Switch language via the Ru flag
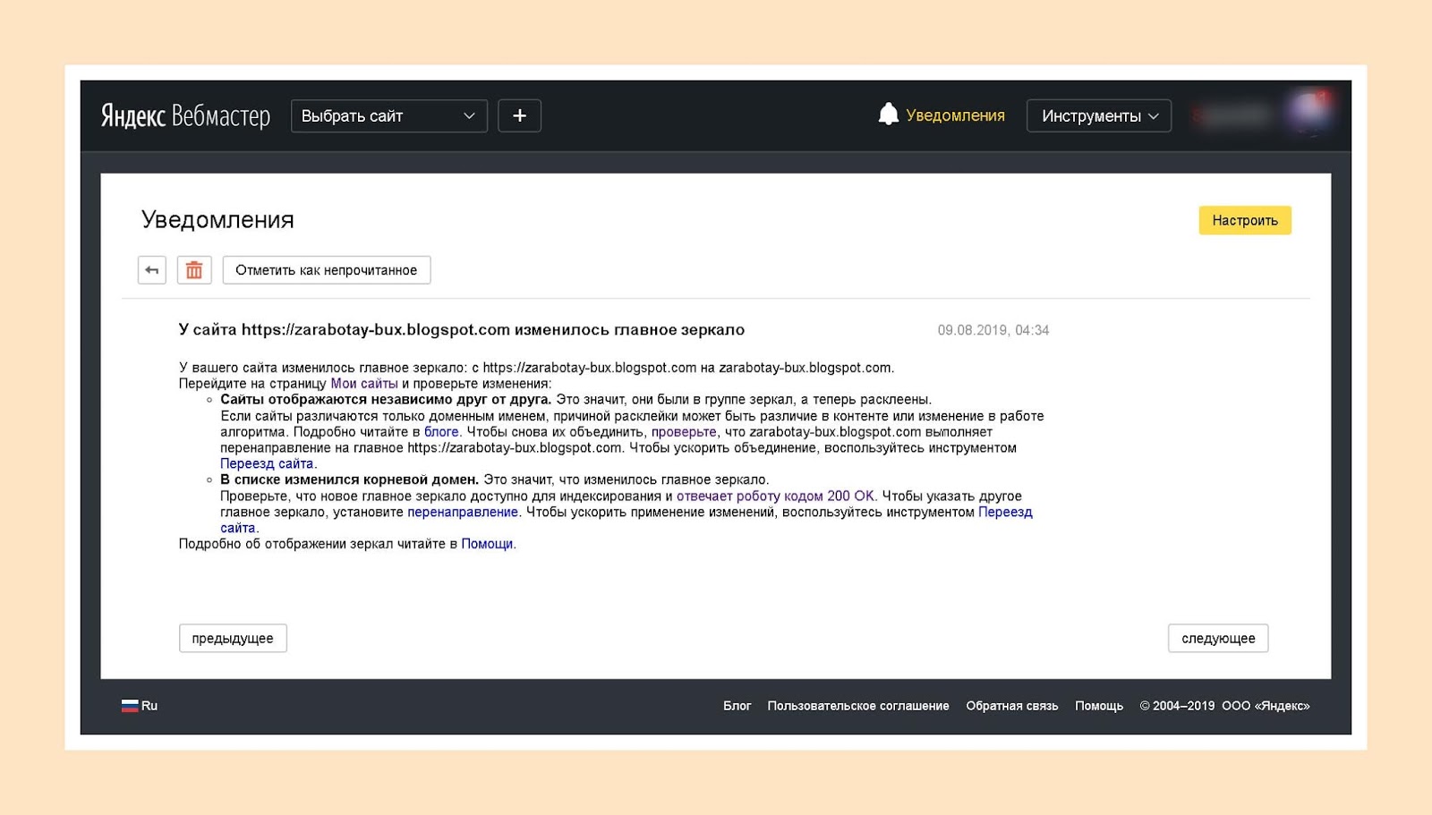 pos(140,706)
